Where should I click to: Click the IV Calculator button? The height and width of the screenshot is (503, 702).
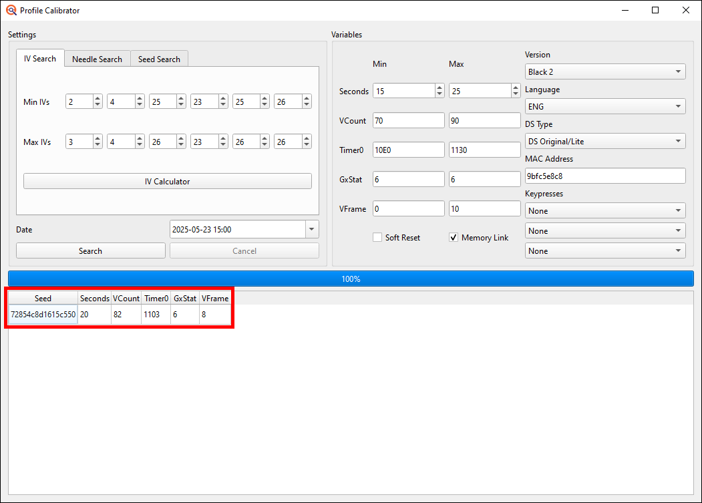click(x=168, y=182)
